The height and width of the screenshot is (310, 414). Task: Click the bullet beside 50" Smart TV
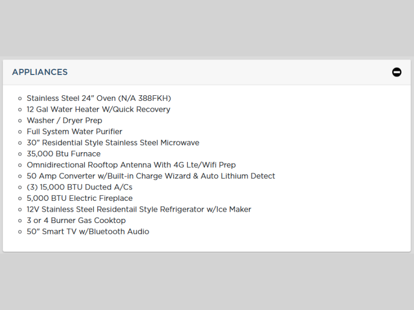click(x=20, y=232)
